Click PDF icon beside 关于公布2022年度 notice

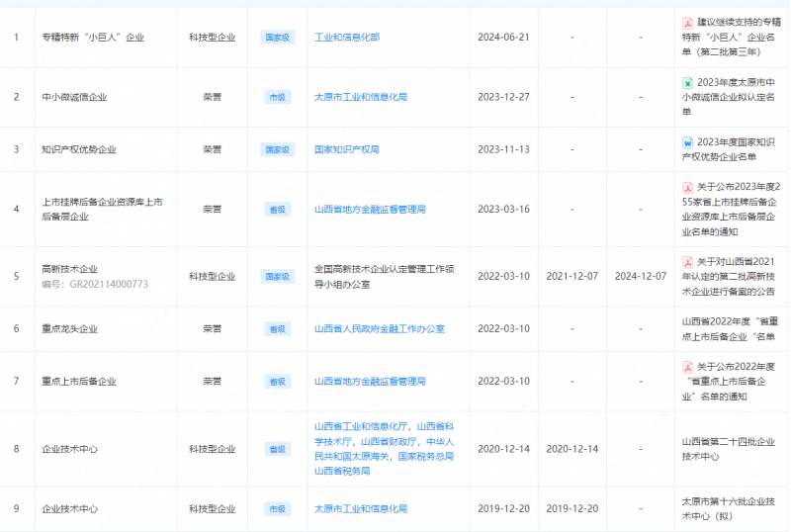pos(687,366)
